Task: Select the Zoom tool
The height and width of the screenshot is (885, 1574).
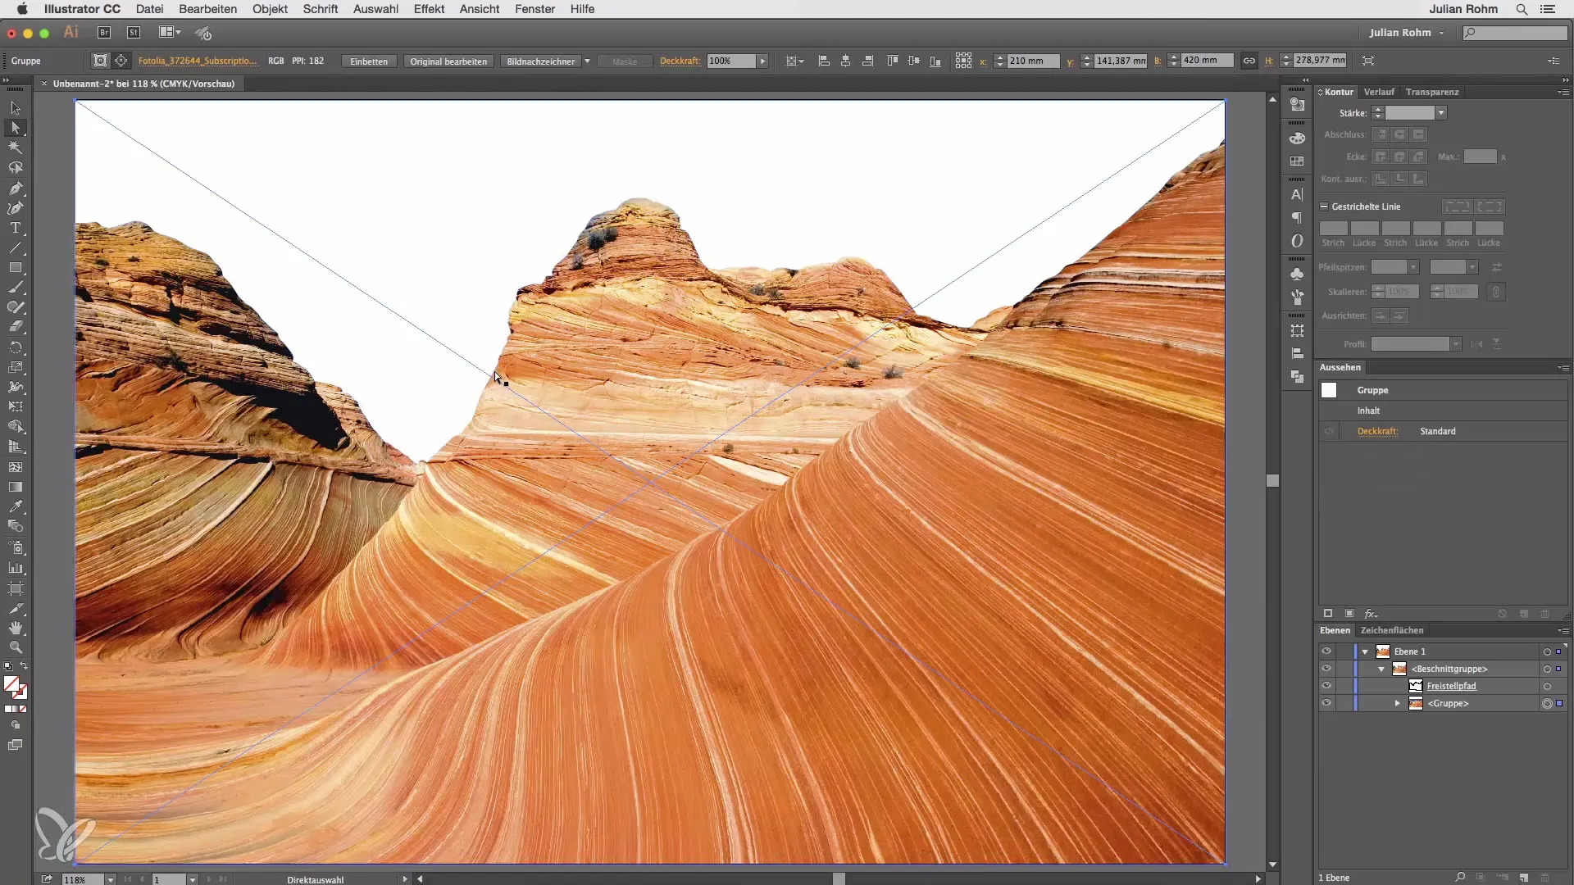Action: (x=15, y=647)
